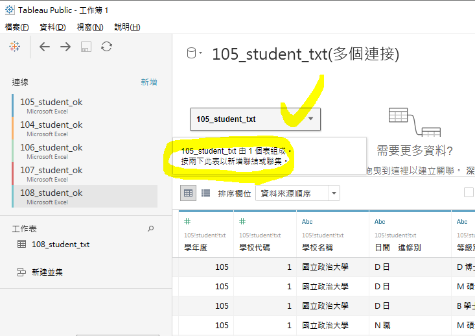
Task: Open dropdown arrow on 105_student_txt table
Action: pos(311,119)
